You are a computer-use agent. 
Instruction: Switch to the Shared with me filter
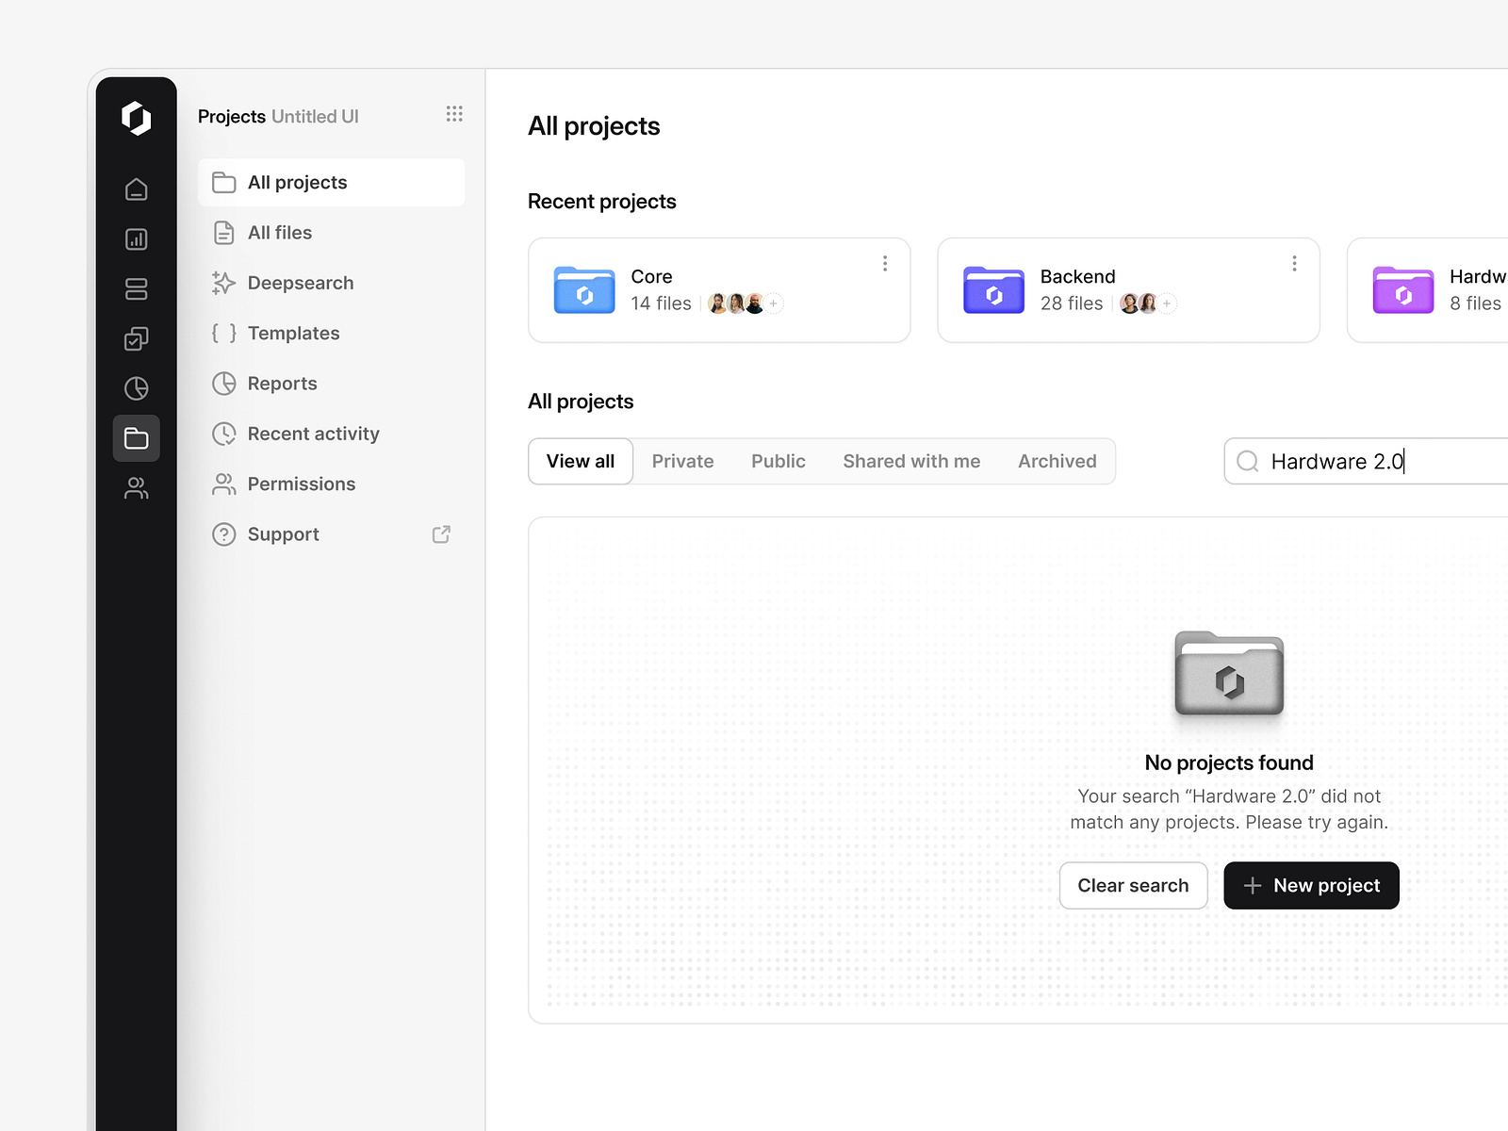point(911,461)
